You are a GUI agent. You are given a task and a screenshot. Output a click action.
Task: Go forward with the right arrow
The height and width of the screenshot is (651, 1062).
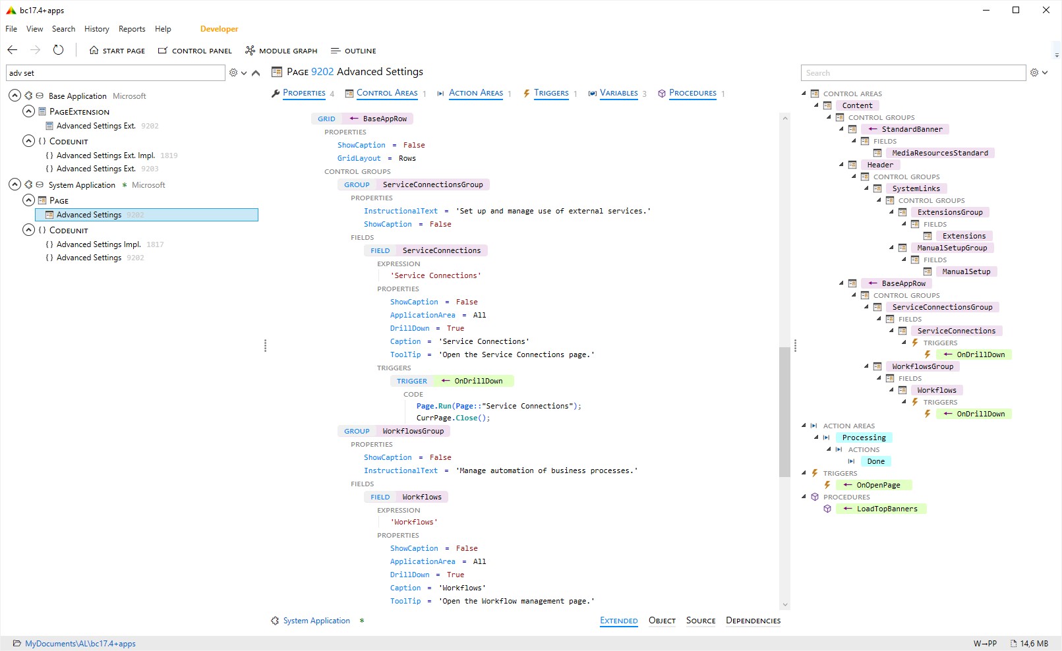pyautogui.click(x=36, y=50)
